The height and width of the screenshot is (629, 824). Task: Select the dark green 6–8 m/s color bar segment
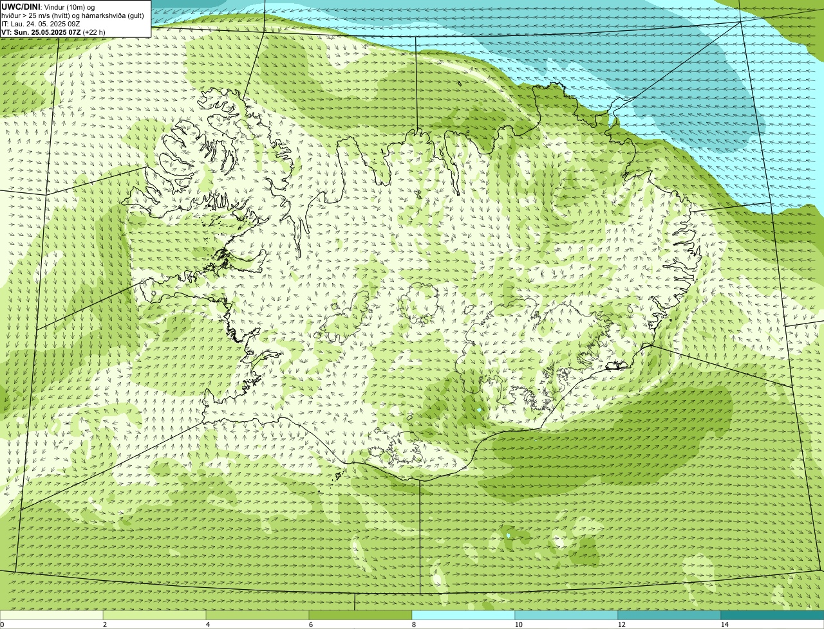(360, 615)
